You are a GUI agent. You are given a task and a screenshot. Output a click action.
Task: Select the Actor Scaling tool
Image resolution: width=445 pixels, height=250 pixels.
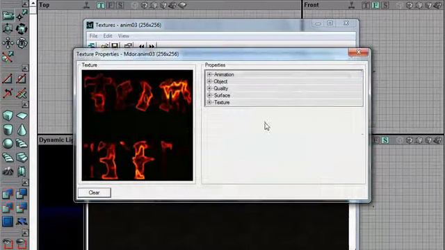pyautogui.click(x=8, y=29)
